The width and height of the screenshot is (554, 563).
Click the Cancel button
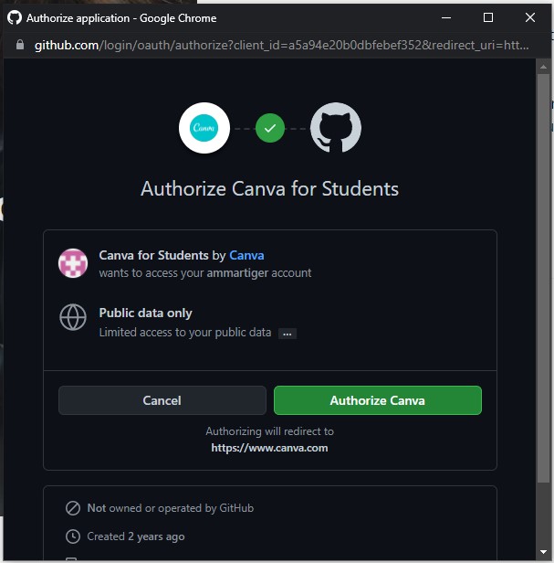162,400
